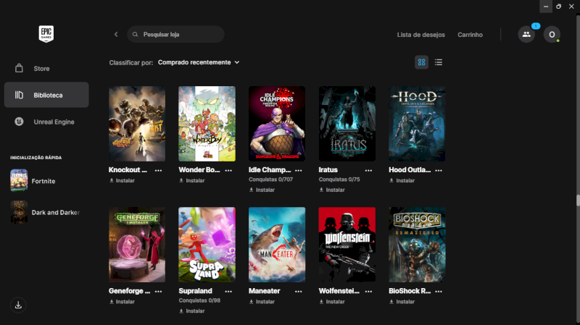Viewport: 580px width, 325px height.
Task: Expand the Comprado recentemente sort dropdown
Action: [x=199, y=62]
